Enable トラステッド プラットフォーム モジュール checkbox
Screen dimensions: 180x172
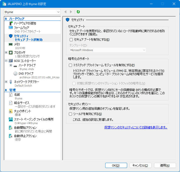(70, 65)
